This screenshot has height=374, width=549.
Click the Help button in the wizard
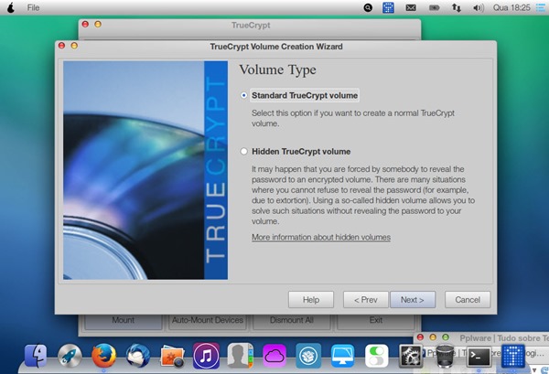pyautogui.click(x=311, y=300)
